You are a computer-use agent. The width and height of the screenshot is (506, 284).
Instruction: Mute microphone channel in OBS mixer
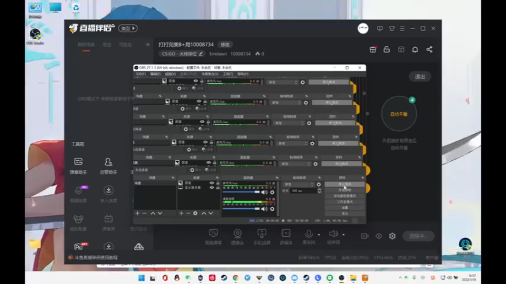pyautogui.click(x=264, y=192)
